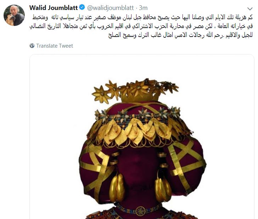Image resolution: width=258 pixels, height=219 pixels.
Task: Click the globe icon beside Translate Tweet
Action: tap(32, 46)
